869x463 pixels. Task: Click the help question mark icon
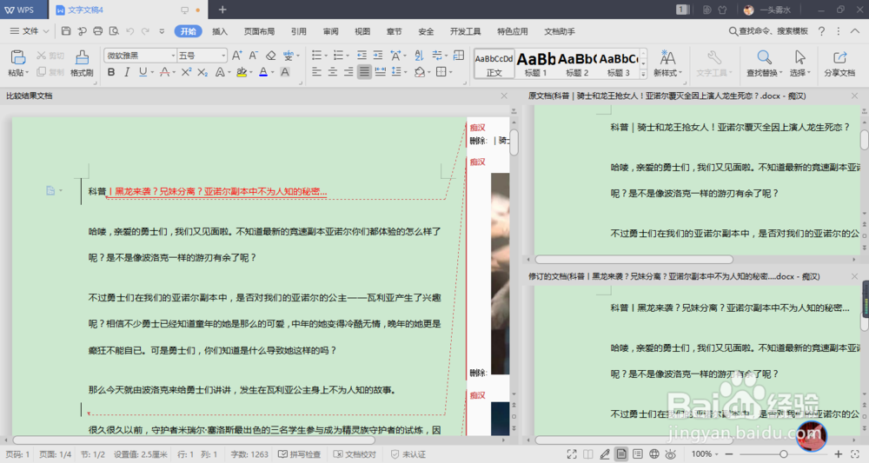[x=821, y=31]
